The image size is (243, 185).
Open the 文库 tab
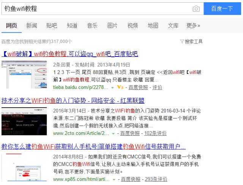pyautogui.click(x=173, y=25)
